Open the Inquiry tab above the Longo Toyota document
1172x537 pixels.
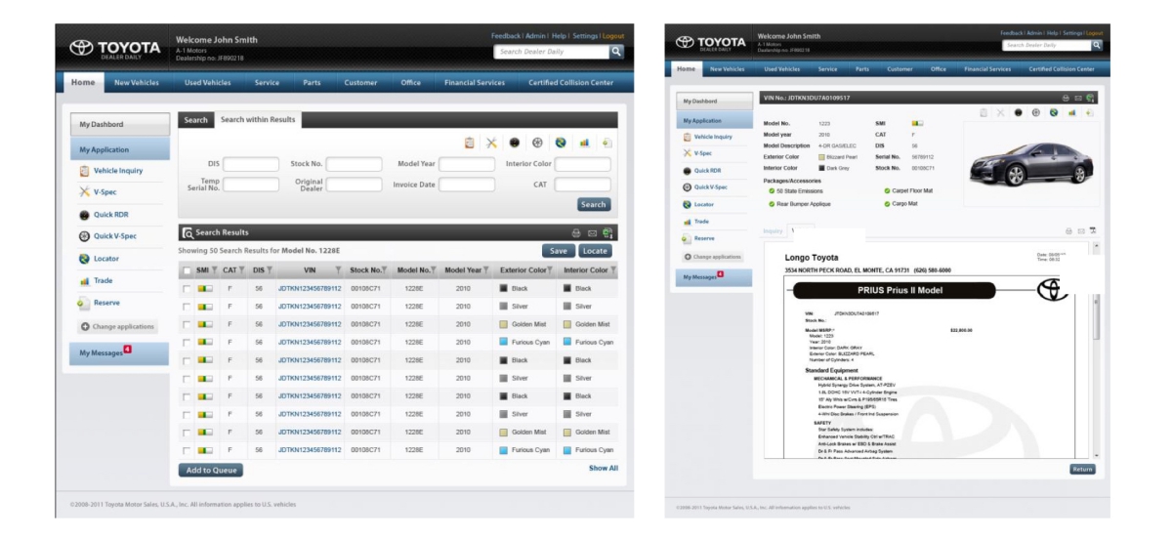coord(774,231)
